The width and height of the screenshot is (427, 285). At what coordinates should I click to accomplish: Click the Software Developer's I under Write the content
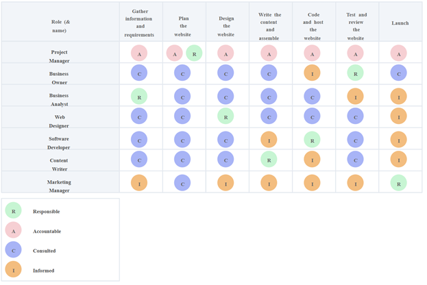pyautogui.click(x=269, y=139)
